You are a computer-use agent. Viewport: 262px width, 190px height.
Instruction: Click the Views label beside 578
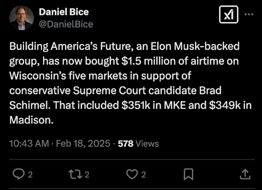tap(147, 144)
